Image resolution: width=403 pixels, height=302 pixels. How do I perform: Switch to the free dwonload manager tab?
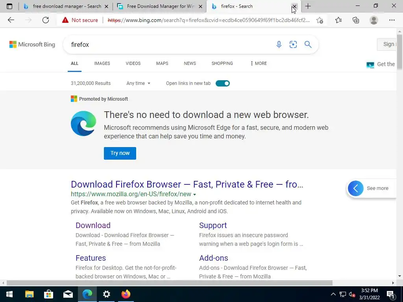[67, 6]
